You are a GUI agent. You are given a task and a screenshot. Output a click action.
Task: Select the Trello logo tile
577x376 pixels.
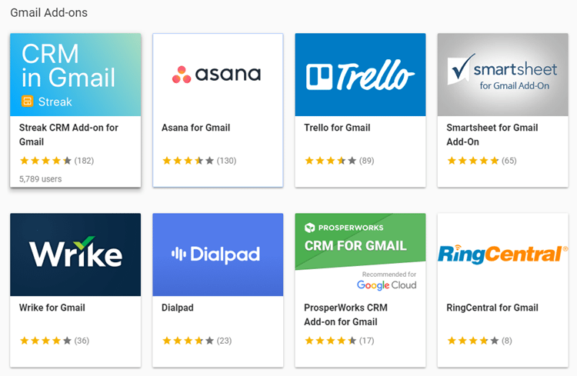point(360,75)
